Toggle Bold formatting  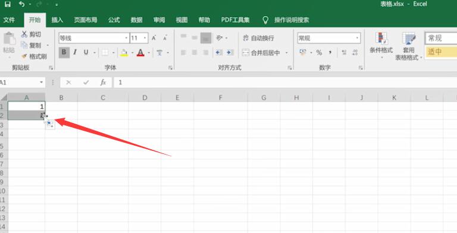click(64, 52)
